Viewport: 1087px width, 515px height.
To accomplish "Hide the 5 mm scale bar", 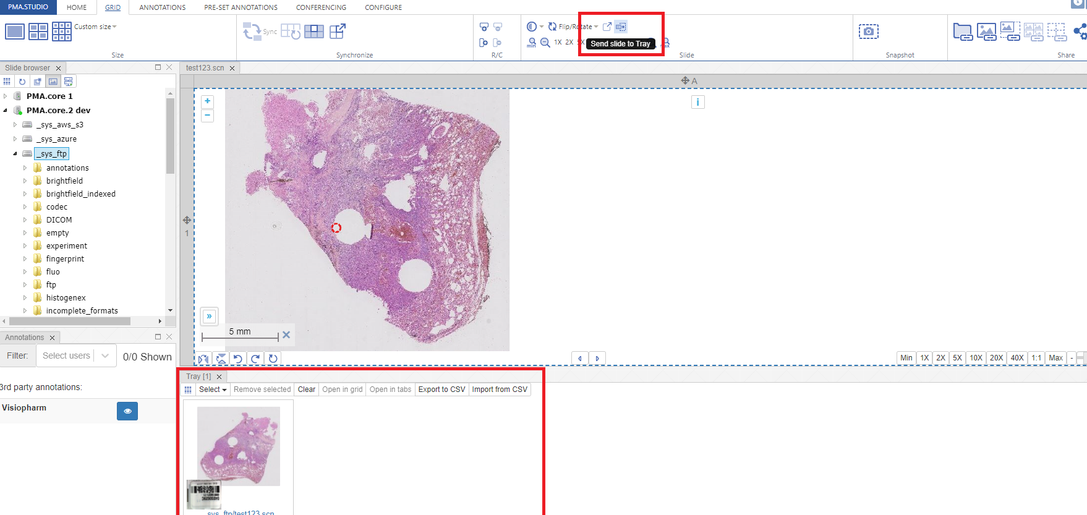I will [286, 334].
